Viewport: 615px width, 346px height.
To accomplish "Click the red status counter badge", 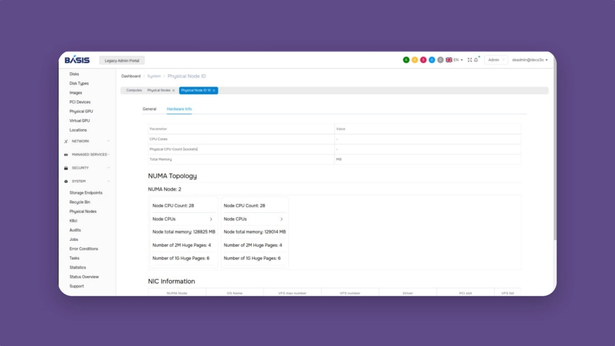I will point(423,60).
